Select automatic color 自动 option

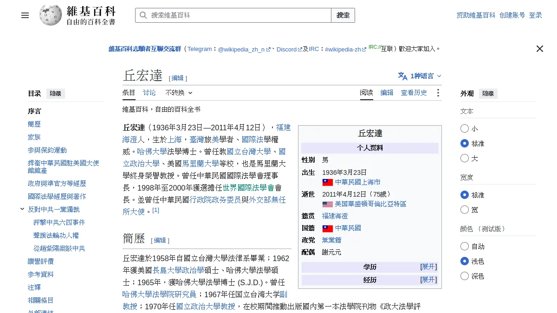pyautogui.click(x=465, y=246)
